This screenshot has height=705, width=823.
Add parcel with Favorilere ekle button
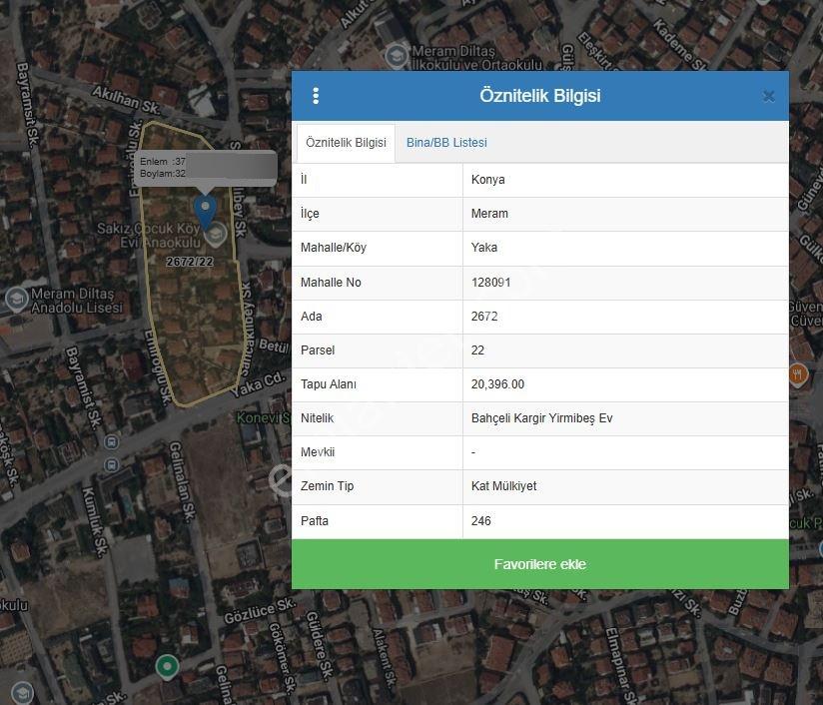tap(540, 564)
